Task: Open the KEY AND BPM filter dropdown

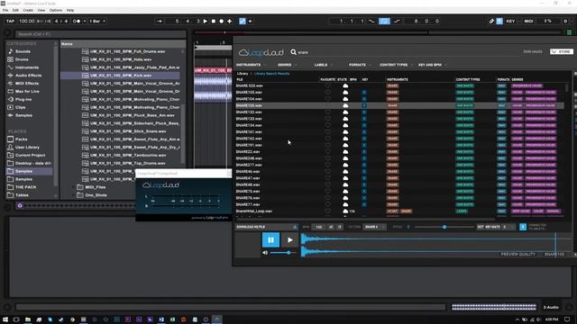Action: coord(432,65)
